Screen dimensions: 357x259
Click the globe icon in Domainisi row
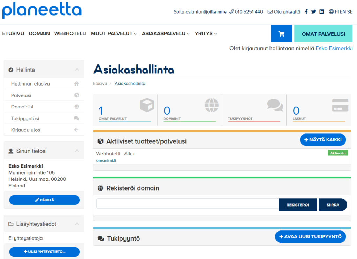[77, 107]
